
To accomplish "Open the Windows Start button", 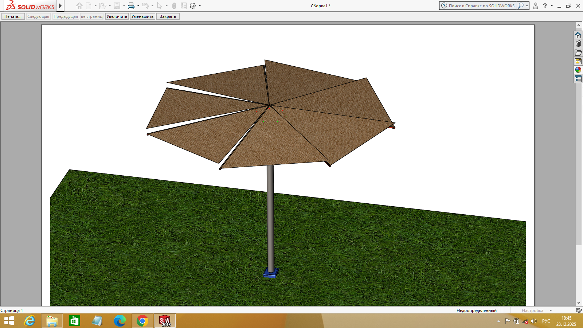I will (x=9, y=321).
